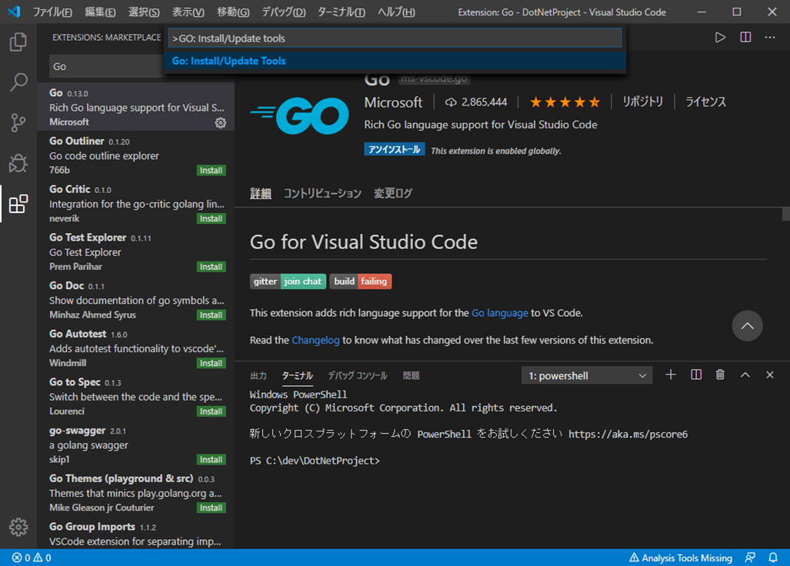Install Go Themes (playground & src) extension
The height and width of the screenshot is (566, 790).
coord(211,508)
